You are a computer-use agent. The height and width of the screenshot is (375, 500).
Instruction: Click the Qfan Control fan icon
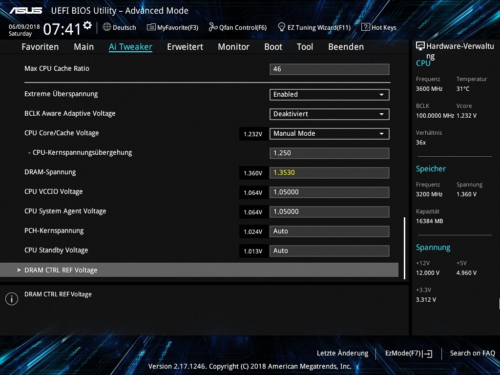213,27
